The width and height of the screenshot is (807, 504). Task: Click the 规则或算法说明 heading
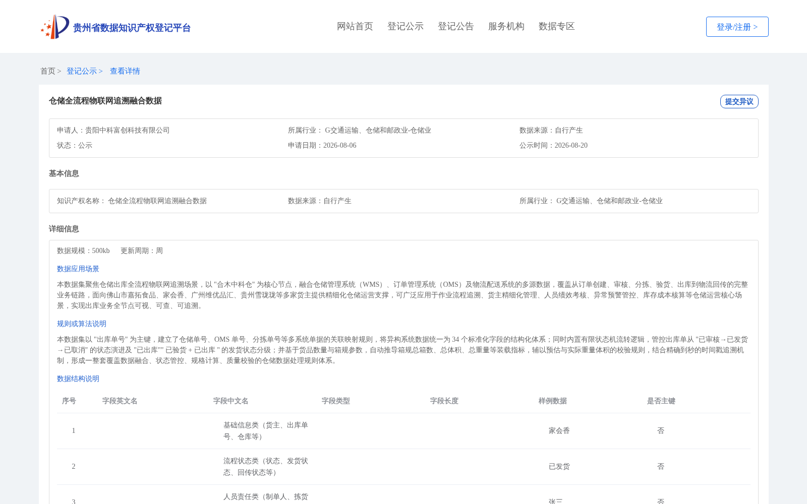pos(82,324)
